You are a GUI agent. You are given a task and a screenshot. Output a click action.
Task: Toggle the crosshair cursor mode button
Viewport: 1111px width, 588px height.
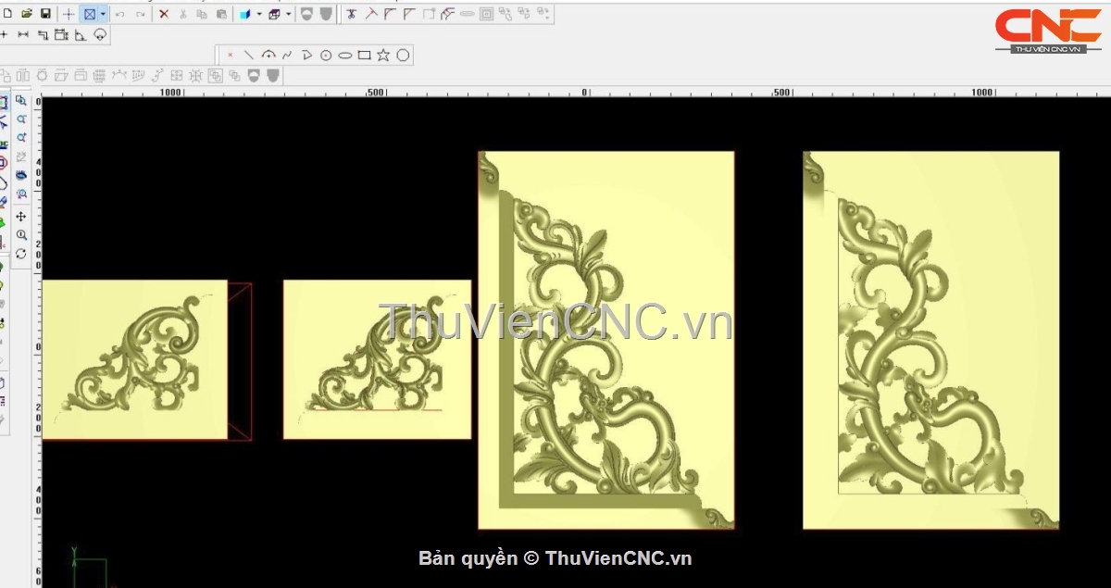69,14
